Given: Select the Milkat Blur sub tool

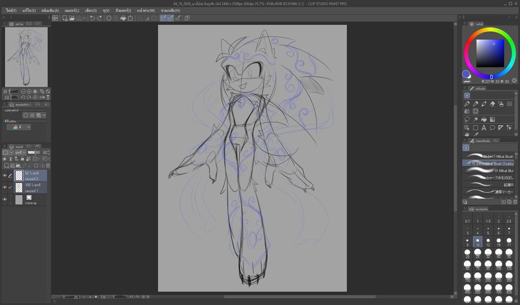Looking at the screenshot, I should (488, 170).
